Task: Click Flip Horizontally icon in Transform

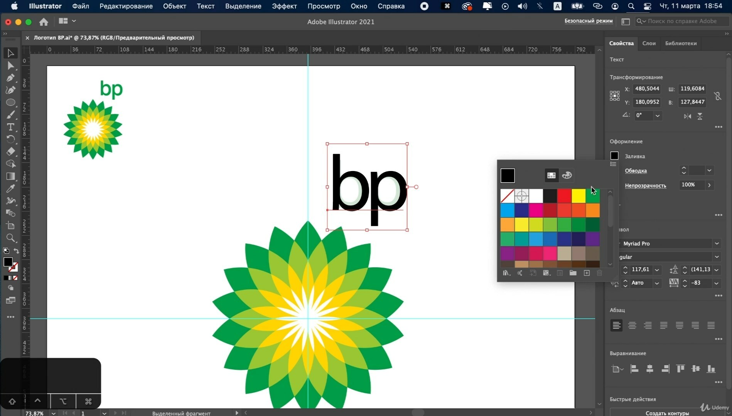Action: pos(687,116)
